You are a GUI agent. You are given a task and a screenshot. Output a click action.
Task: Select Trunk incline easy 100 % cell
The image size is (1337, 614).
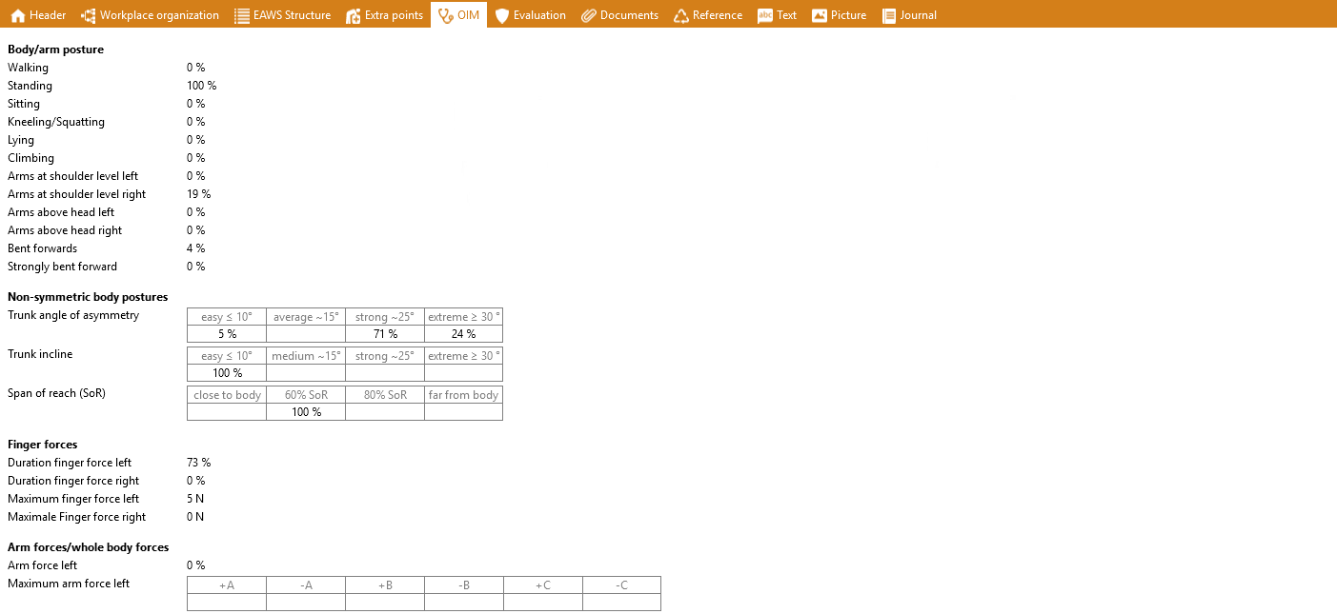point(227,373)
